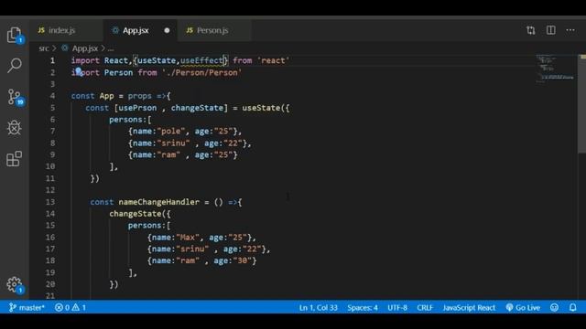Start Go Live server
The height and width of the screenshot is (329, 586).
coord(523,307)
